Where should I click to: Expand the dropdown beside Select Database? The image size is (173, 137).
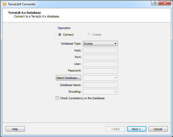pyautogui.click(x=100, y=78)
